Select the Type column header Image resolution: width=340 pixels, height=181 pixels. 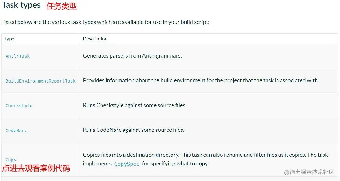[x=9, y=39]
